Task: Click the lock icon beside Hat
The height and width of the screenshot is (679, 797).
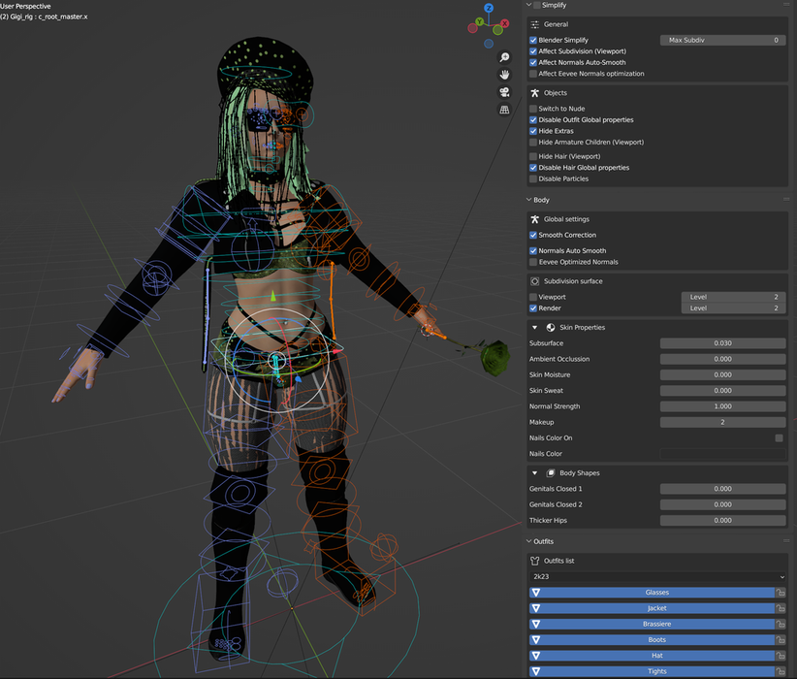Action: pos(781,656)
